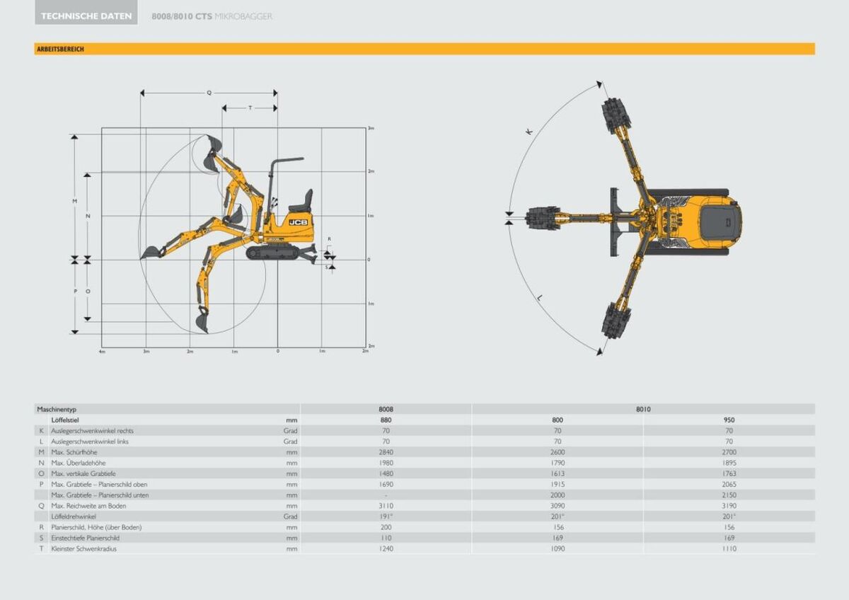This screenshot has width=849, height=600.
Task: Click 'Auslegerschwenkwinkel links' row label
Action: coord(90,442)
